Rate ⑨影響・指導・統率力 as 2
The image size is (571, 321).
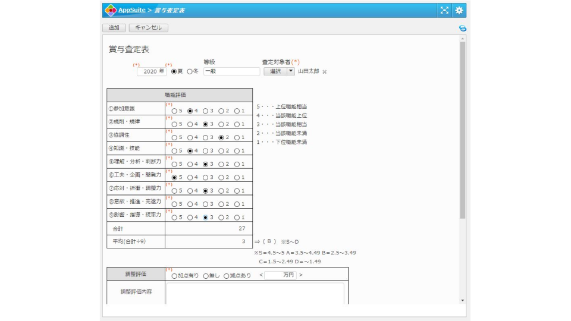point(221,218)
